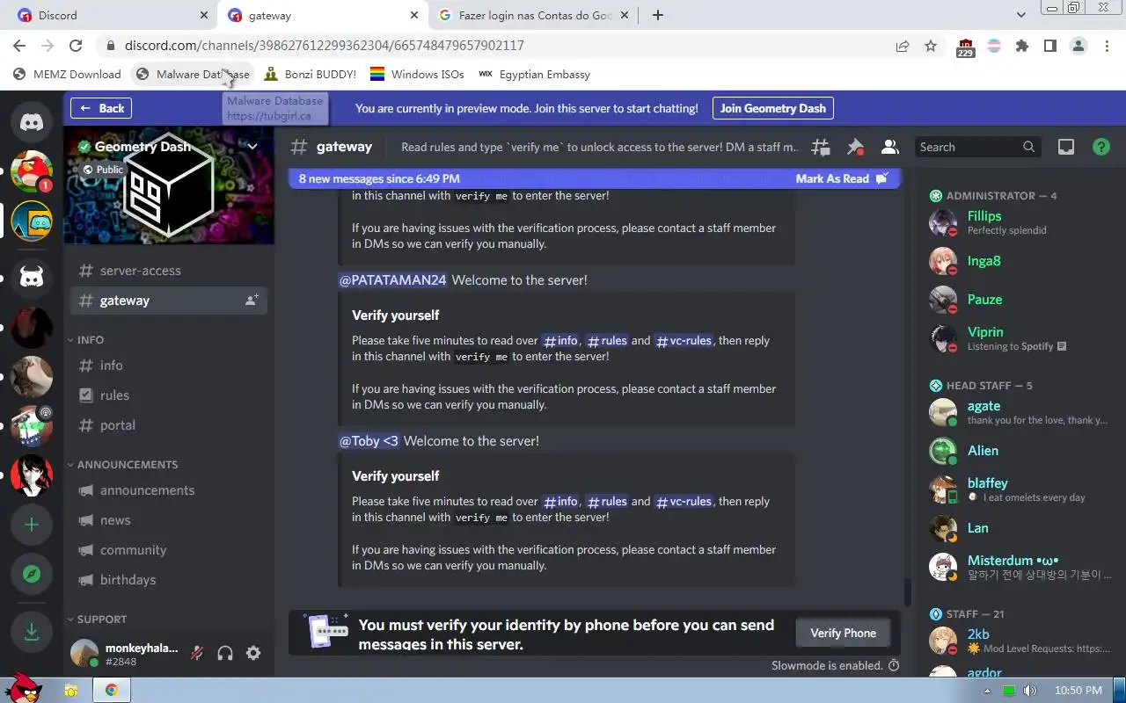Toggle microphone mute in user panel

197,653
